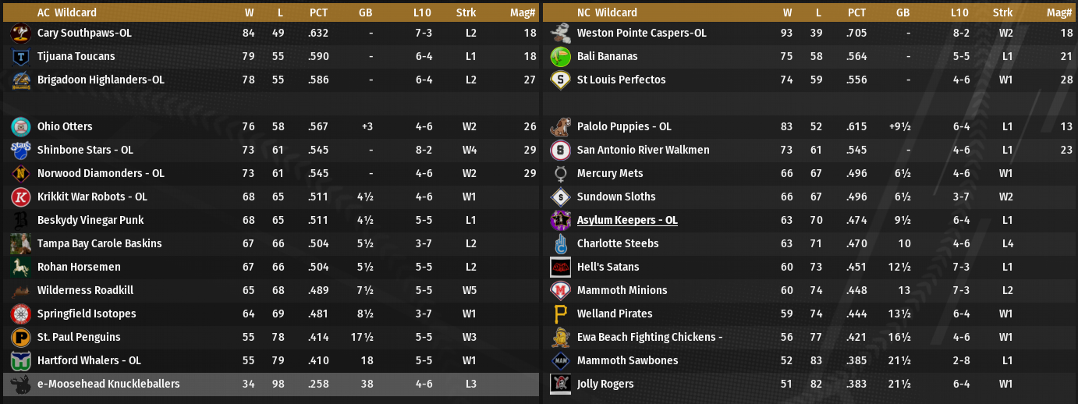Screen dimensions: 1078x404
Task: Sort NC Wildcard by GB column
Action: tap(903, 12)
